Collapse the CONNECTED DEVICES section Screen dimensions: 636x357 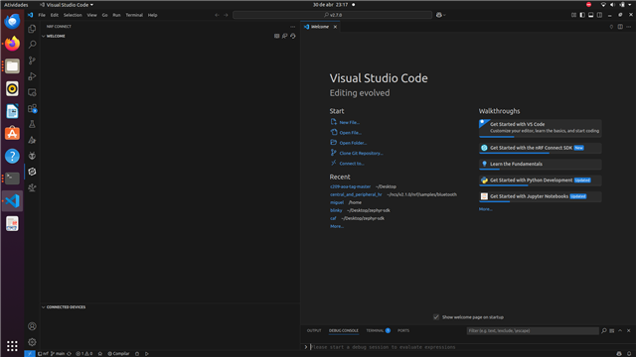(x=44, y=307)
